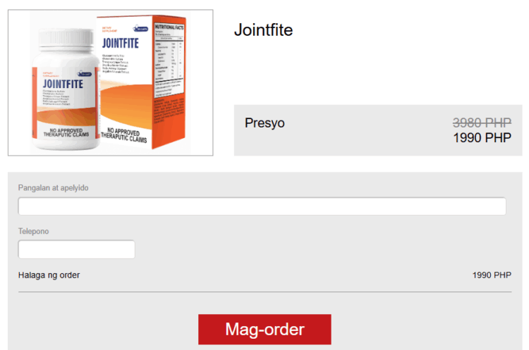Click the No Approved Therapeutic Claims text on the bottle
Screen dimensions: 529x350
coord(66,132)
